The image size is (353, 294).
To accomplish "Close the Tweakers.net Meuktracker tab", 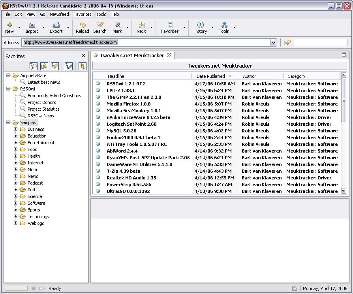I will click(169, 55).
